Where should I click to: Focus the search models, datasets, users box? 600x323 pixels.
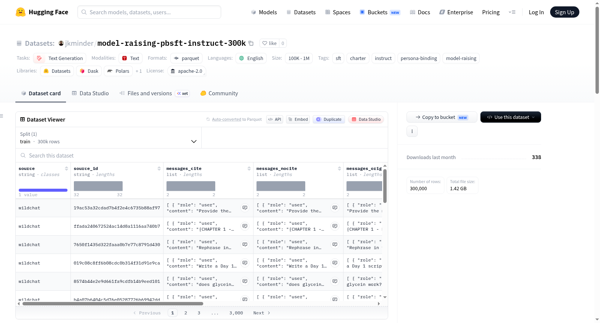149,12
